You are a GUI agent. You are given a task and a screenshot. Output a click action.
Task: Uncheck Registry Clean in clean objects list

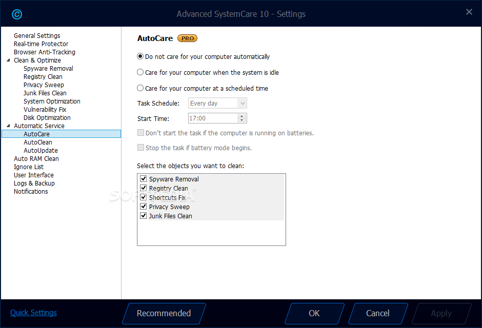pos(143,188)
